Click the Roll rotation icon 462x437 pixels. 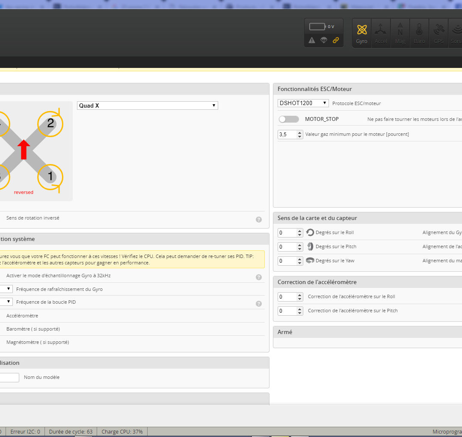(310, 232)
